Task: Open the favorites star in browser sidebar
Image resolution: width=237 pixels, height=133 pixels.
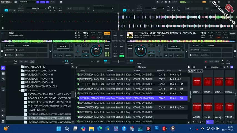Action: coord(3,68)
